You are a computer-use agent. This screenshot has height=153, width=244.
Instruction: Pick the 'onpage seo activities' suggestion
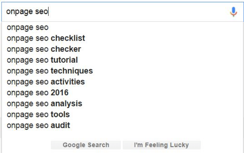(x=122, y=82)
